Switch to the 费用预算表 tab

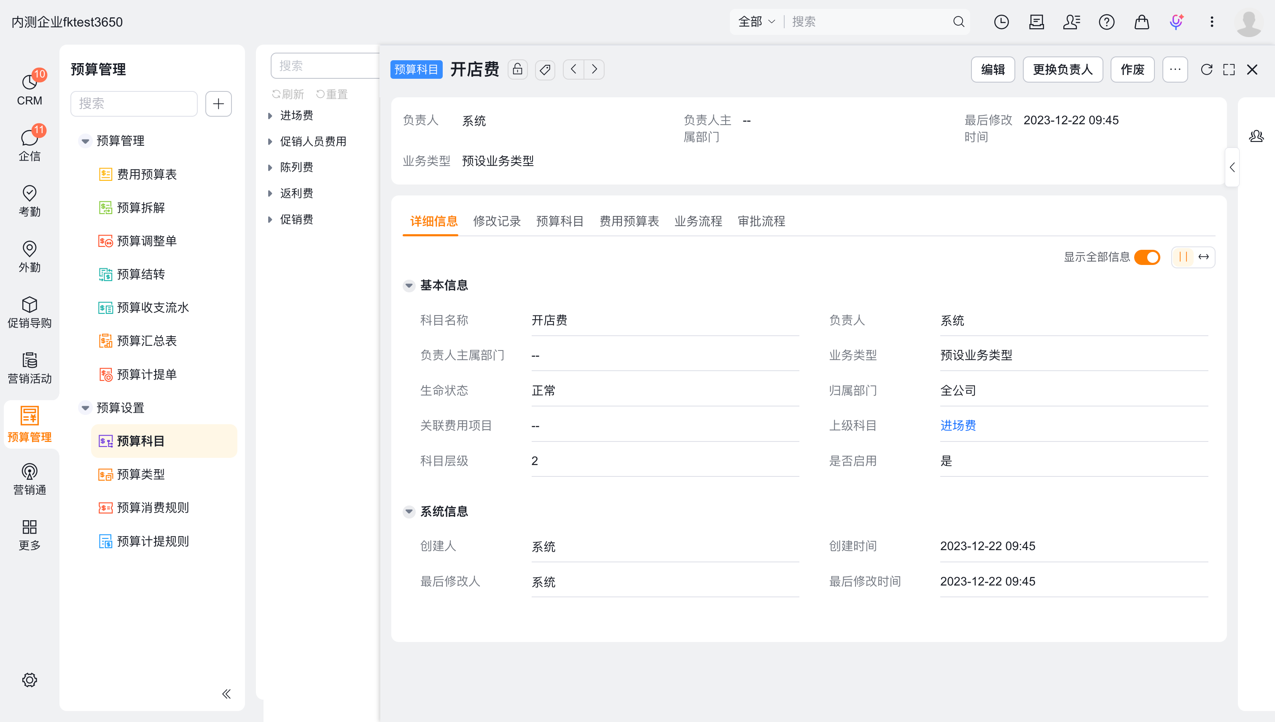click(629, 221)
